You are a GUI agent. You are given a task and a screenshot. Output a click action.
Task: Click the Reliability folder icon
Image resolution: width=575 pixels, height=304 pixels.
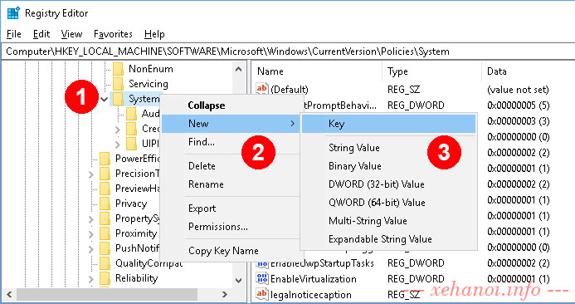105,279
